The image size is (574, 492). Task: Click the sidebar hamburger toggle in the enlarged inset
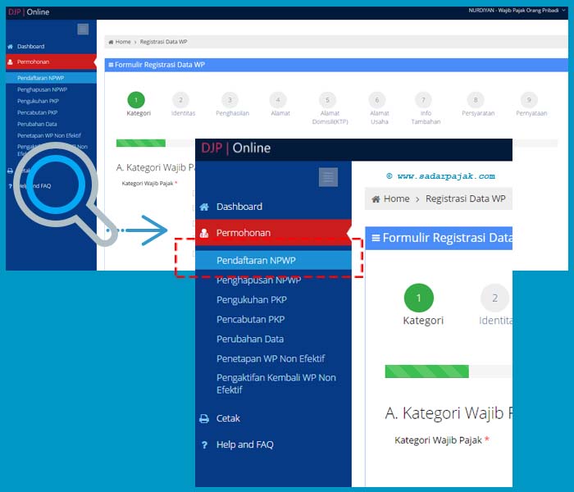(328, 177)
